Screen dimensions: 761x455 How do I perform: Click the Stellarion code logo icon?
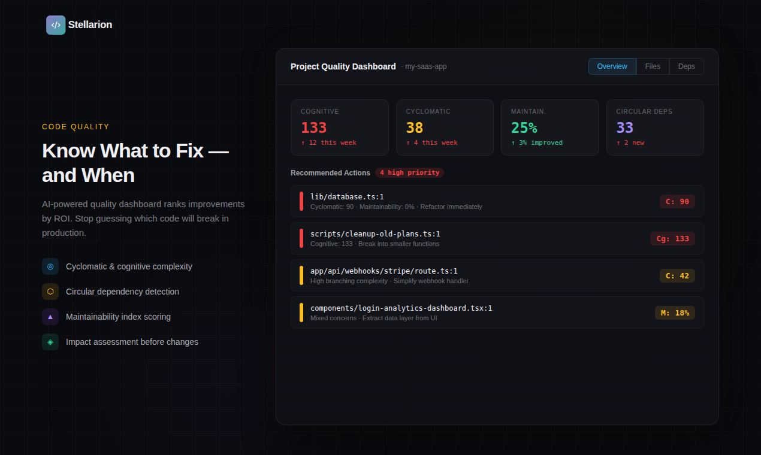click(x=56, y=25)
